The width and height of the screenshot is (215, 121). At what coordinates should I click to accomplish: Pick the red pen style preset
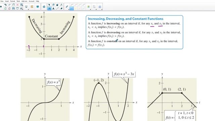coord(76,5)
